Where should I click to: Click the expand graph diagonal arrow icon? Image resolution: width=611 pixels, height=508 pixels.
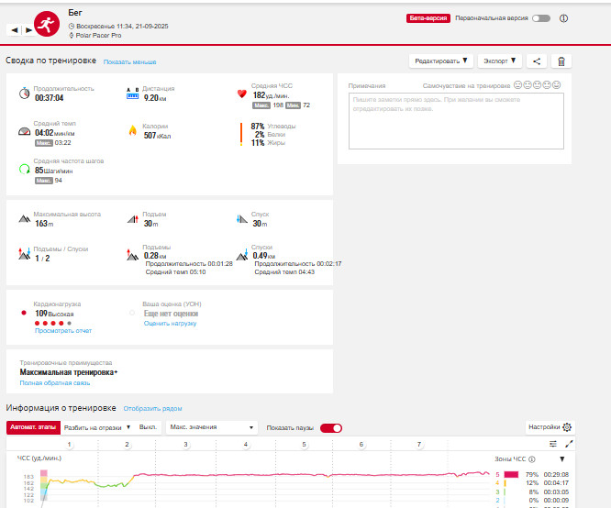tap(569, 443)
